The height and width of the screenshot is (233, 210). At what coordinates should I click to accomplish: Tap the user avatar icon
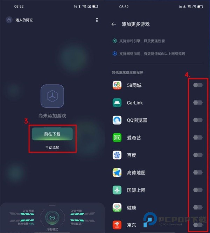click(9, 20)
